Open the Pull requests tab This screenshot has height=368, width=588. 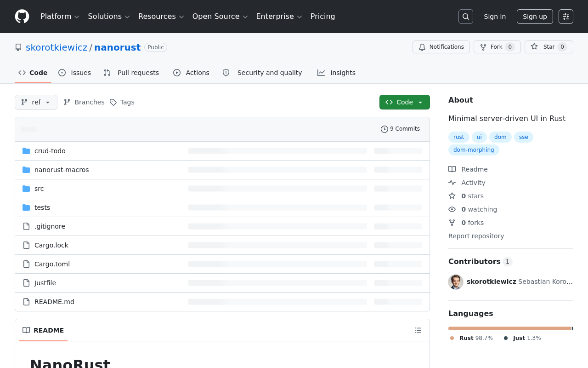131,73
